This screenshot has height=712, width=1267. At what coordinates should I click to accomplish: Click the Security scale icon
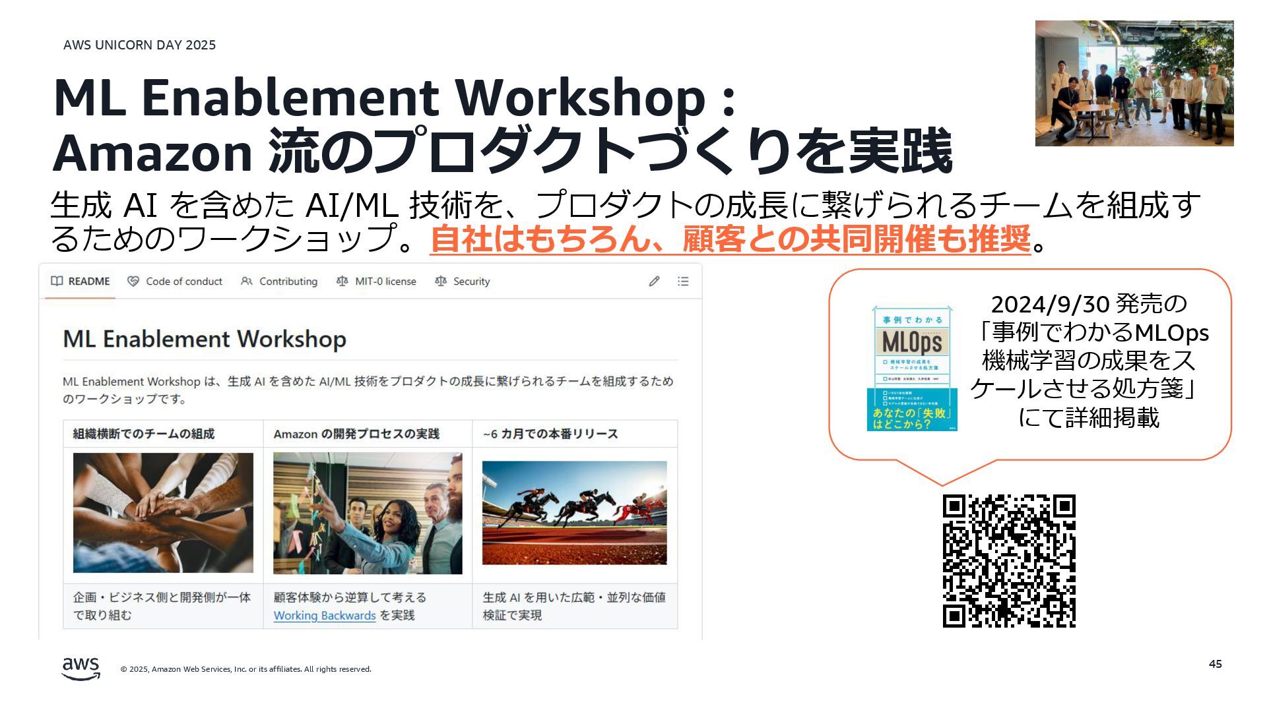[441, 282]
